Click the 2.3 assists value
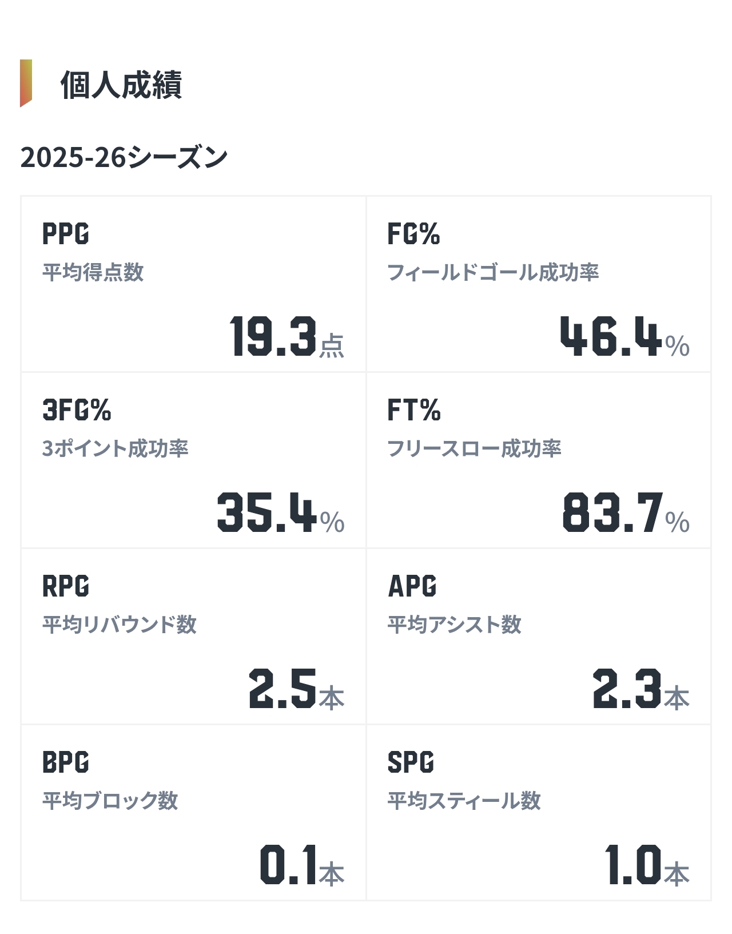This screenshot has height=934, width=732. [627, 689]
